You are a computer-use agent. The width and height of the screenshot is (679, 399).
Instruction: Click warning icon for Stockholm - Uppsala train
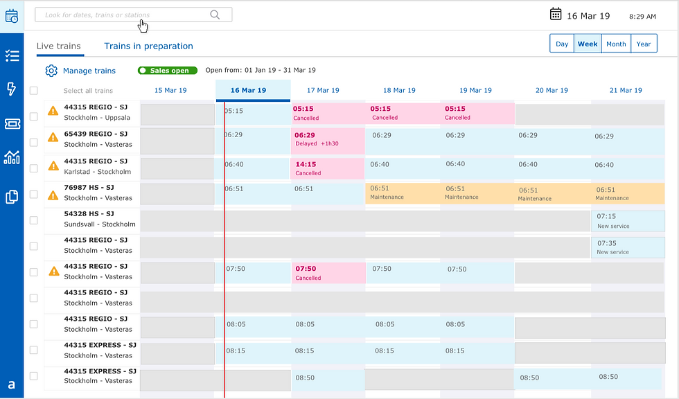click(53, 112)
